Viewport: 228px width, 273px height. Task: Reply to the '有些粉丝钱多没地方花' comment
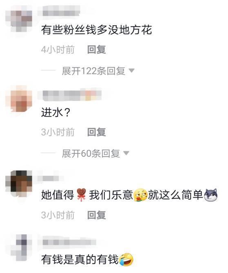[97, 50]
